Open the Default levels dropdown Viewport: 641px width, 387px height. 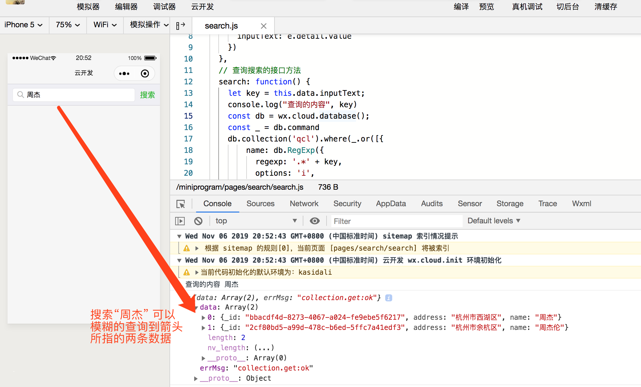pyautogui.click(x=494, y=221)
